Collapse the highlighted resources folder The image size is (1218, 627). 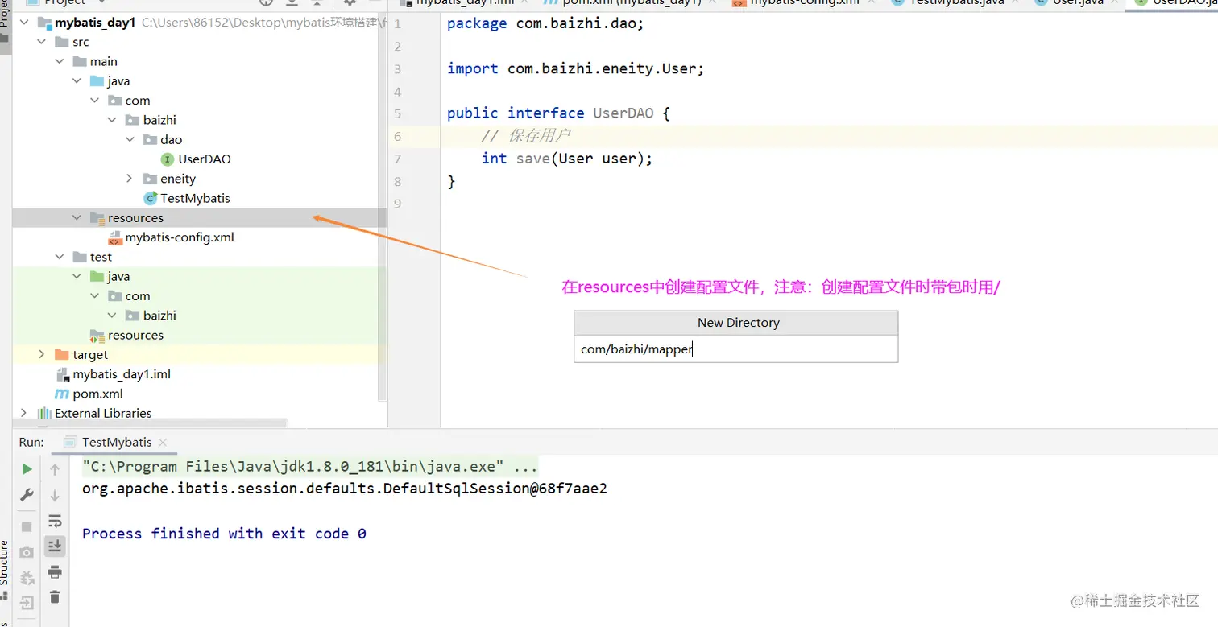tap(77, 217)
